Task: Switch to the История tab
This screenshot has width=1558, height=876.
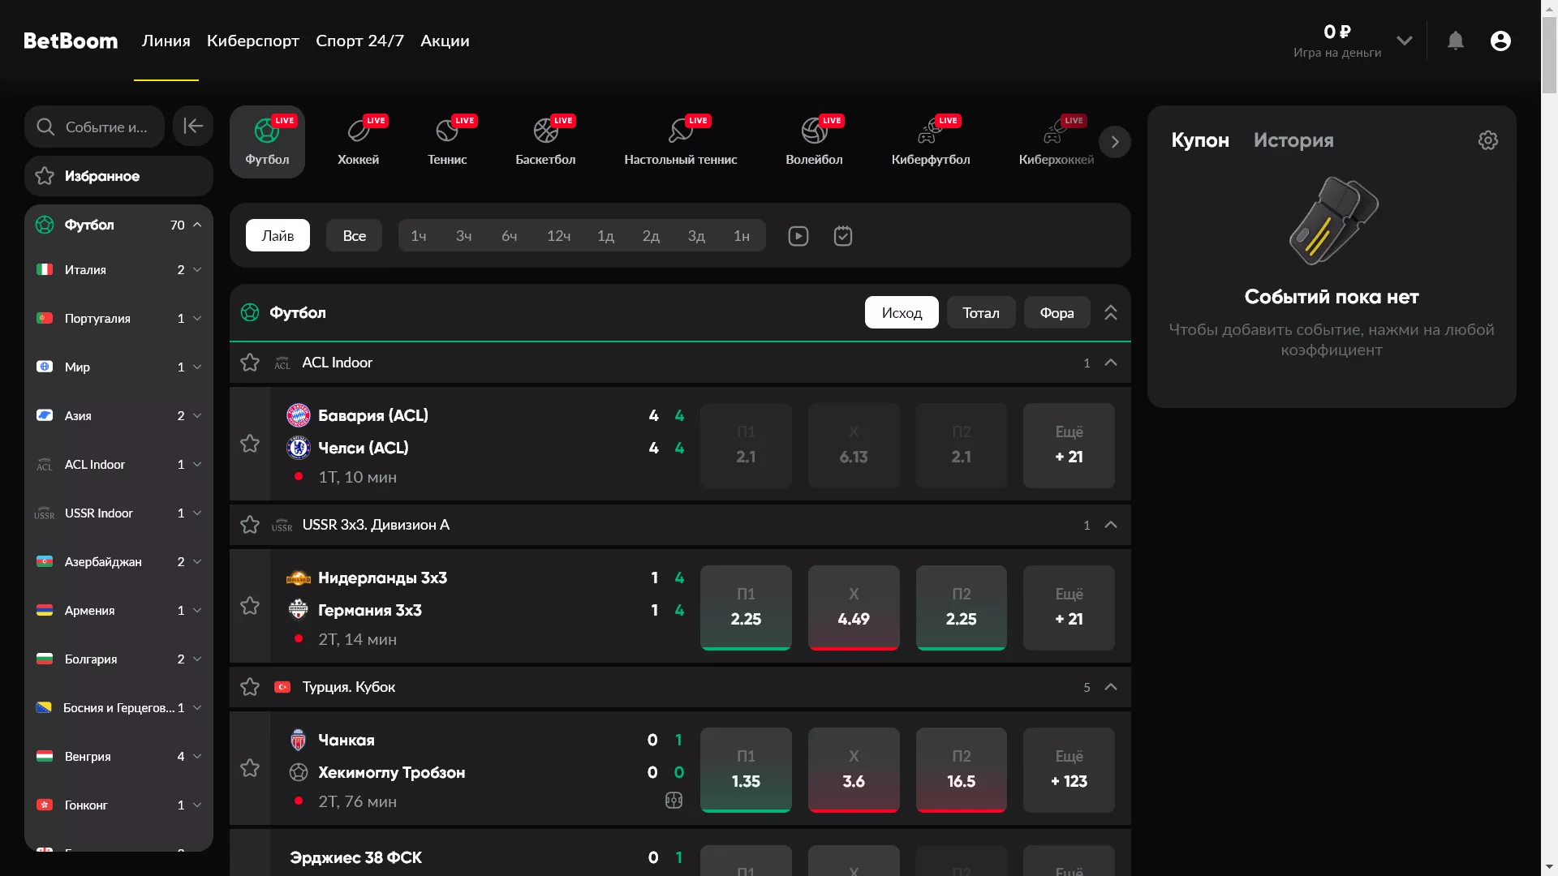Action: 1293,140
